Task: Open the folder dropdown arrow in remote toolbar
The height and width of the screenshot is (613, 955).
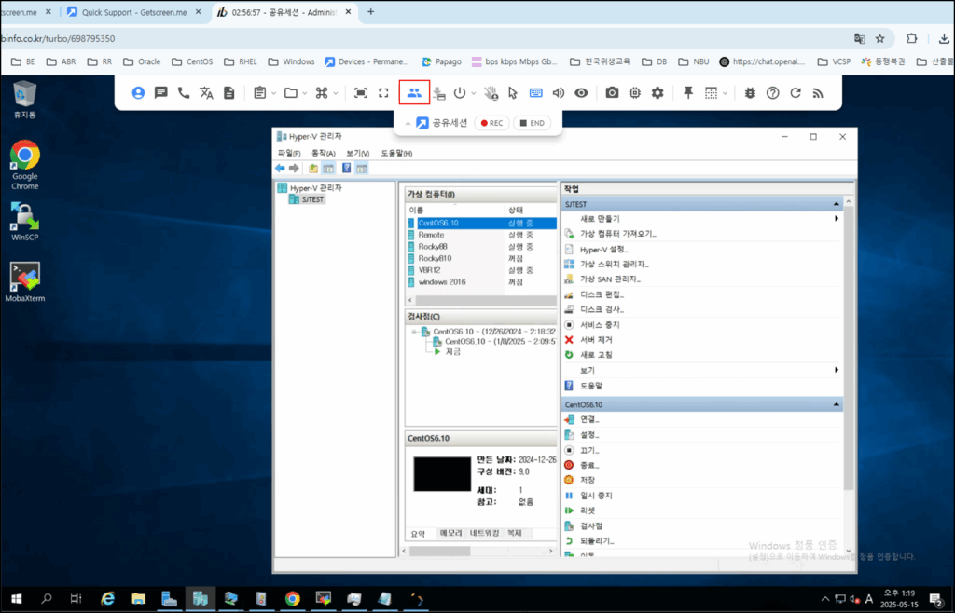Action: pyautogui.click(x=304, y=93)
